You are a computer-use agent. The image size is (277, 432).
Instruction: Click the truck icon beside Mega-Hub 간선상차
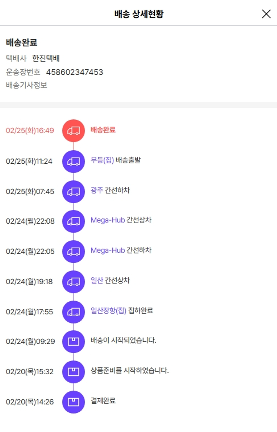pyautogui.click(x=73, y=221)
